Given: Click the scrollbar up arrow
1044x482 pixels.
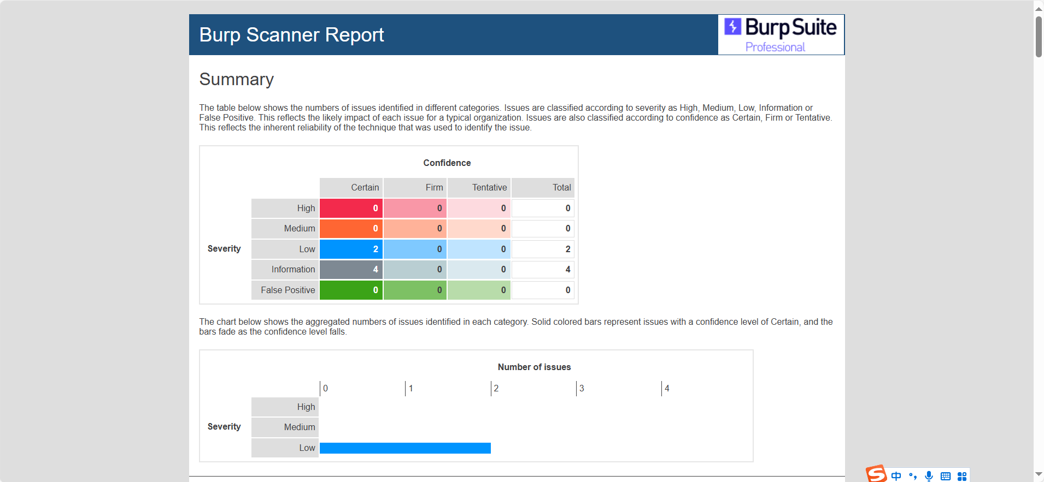Looking at the screenshot, I should coord(1039,8).
